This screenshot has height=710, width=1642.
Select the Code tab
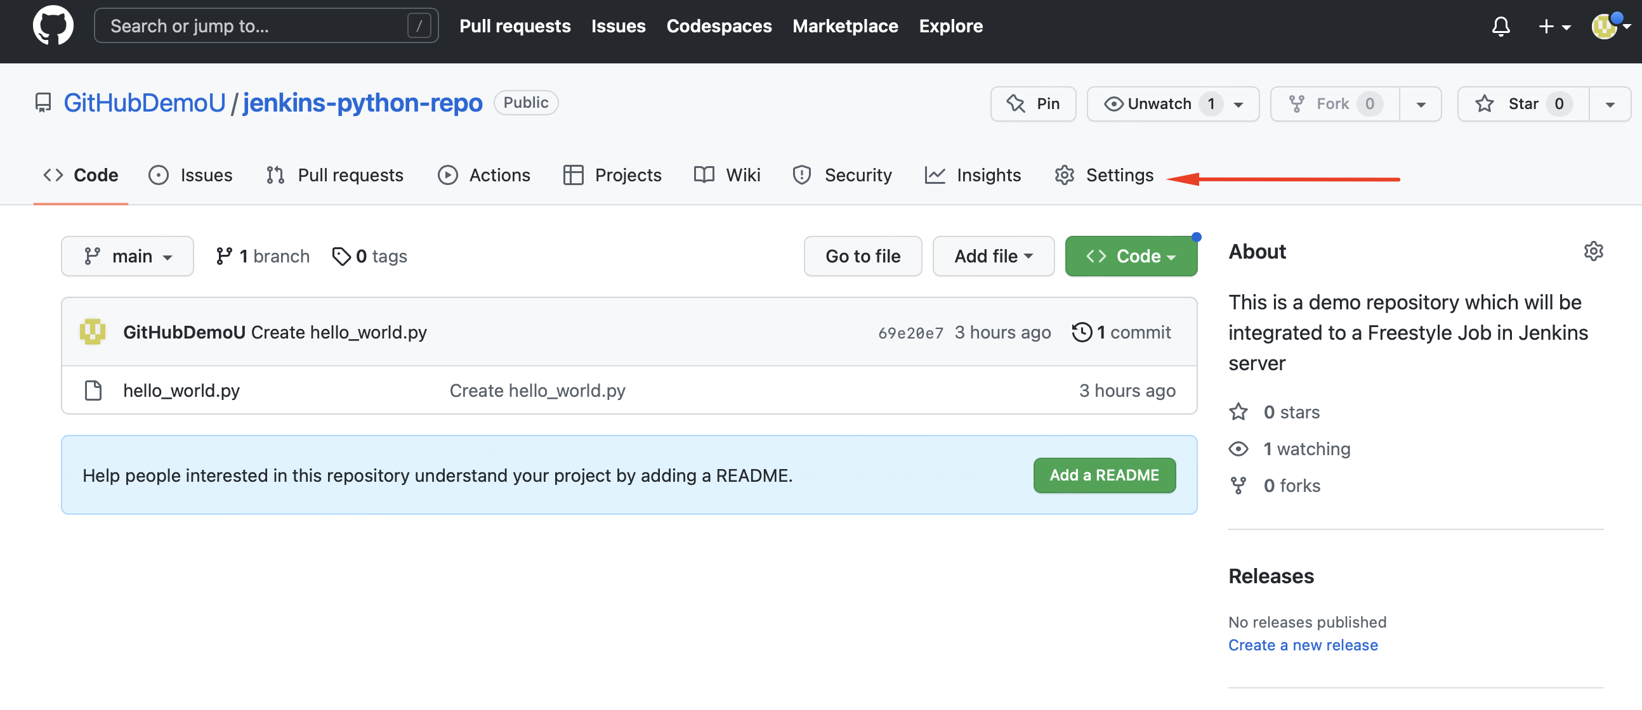point(81,175)
